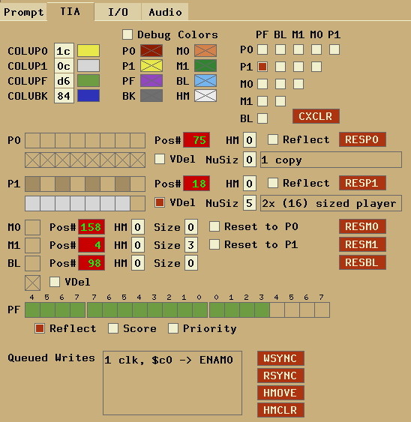Viewport: 411px width, 422px height.
Task: Open the I/O tab
Action: click(x=118, y=12)
